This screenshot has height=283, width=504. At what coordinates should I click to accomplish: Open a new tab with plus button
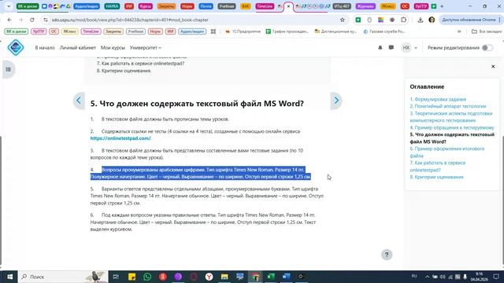pyautogui.click(x=442, y=6)
